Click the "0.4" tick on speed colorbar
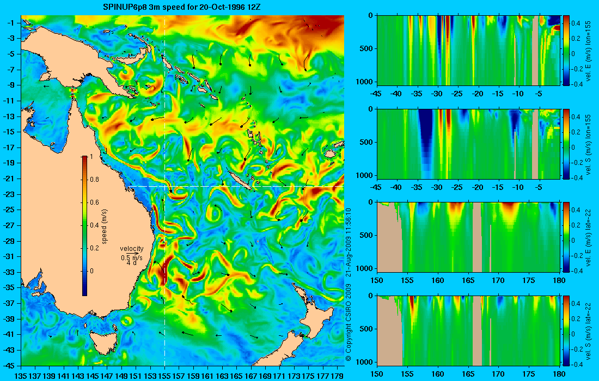 tap(94, 225)
